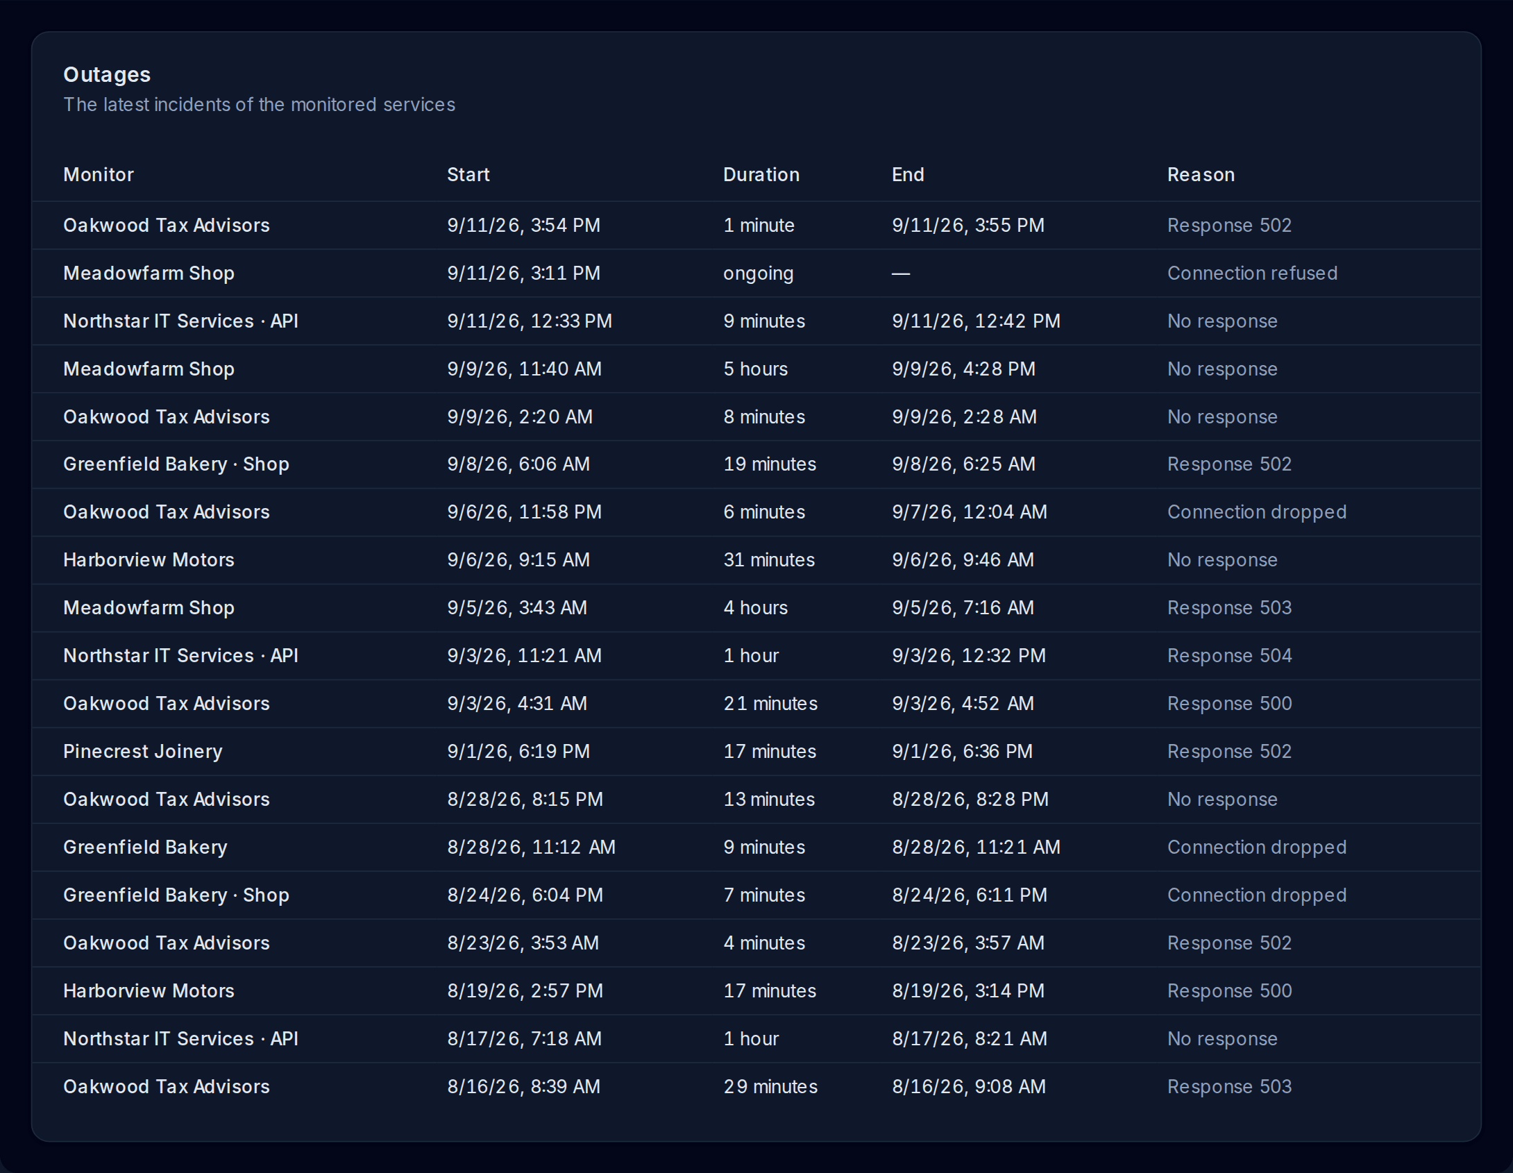Click the '7 minutes' duration cell

(x=764, y=895)
